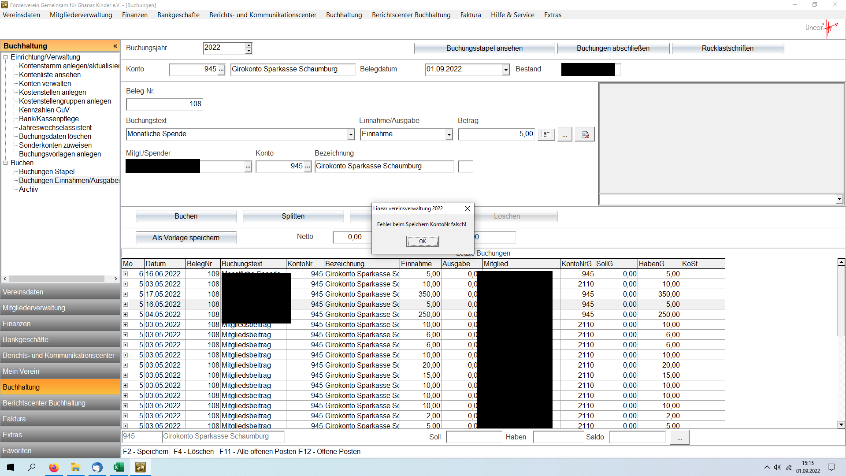Open File Explorer from the taskbar
Screen dimensions: 846x476
pos(75,467)
